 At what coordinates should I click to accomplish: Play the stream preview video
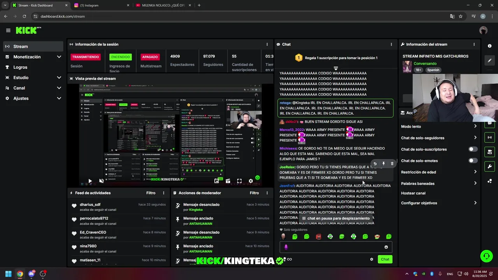pos(90,181)
